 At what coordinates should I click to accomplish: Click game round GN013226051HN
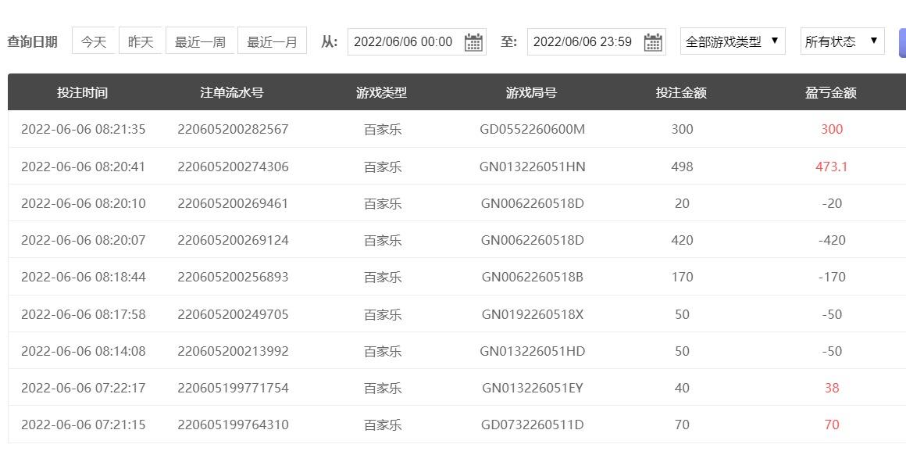tap(532, 167)
